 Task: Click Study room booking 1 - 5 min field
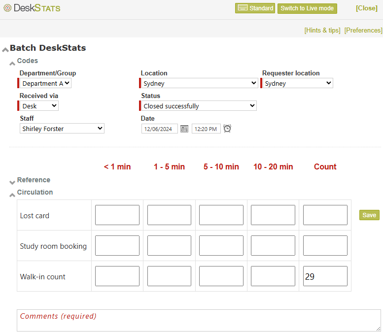(x=169, y=246)
